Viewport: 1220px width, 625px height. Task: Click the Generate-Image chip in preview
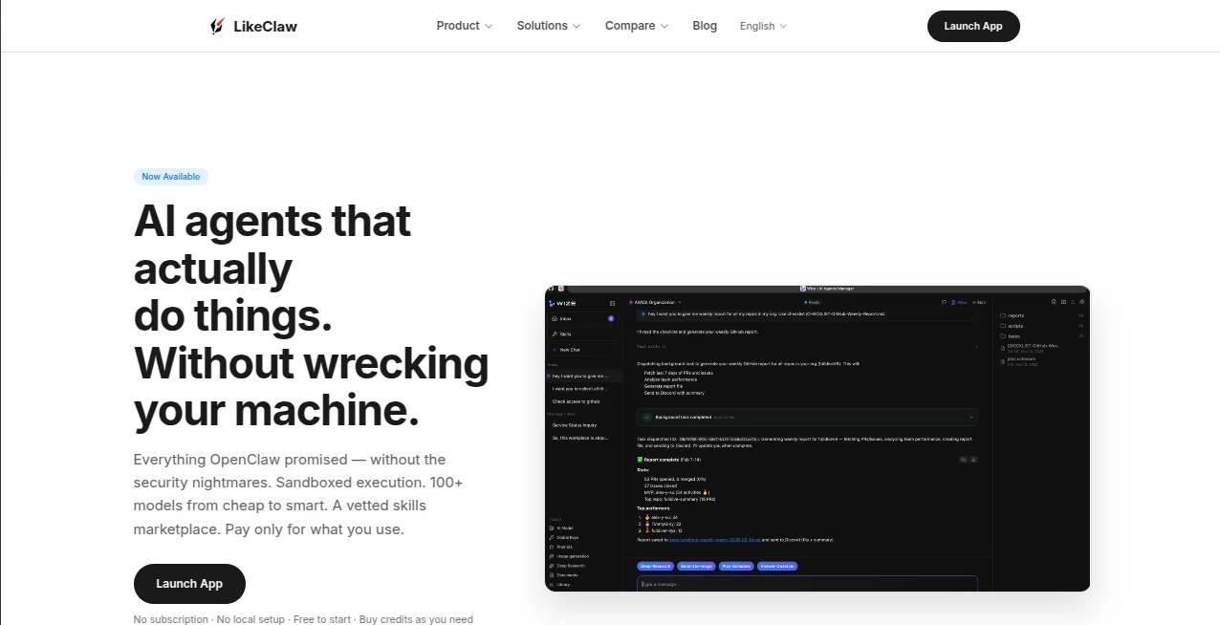697,566
